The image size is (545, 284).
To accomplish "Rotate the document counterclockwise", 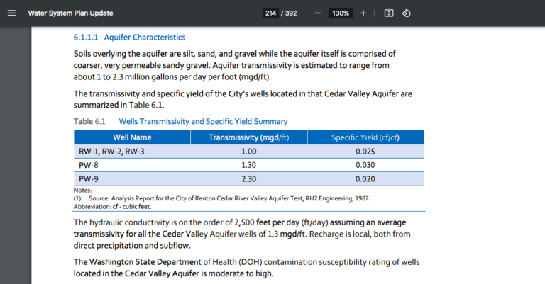I will (407, 13).
